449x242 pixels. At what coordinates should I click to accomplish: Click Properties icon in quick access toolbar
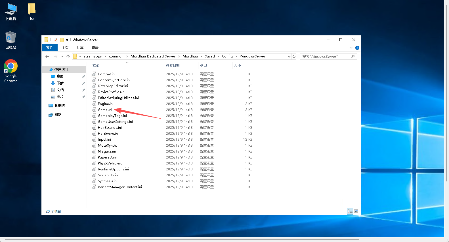click(x=56, y=40)
